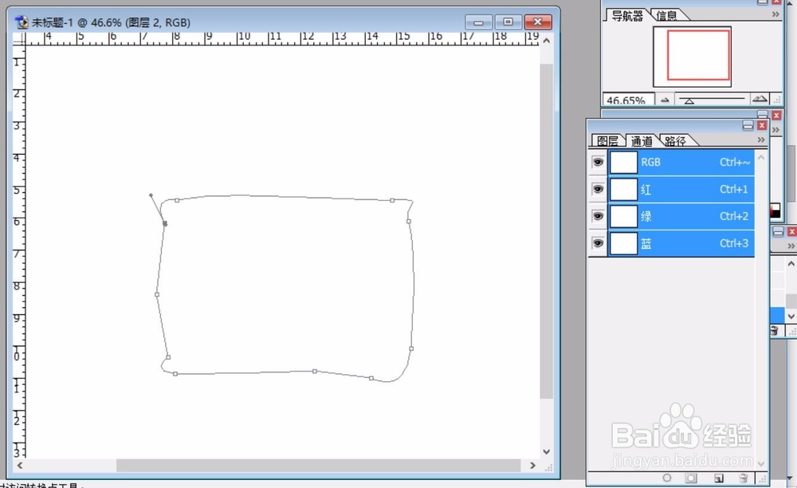
Task: Minimize the 未标题-1 document window
Action: point(478,22)
